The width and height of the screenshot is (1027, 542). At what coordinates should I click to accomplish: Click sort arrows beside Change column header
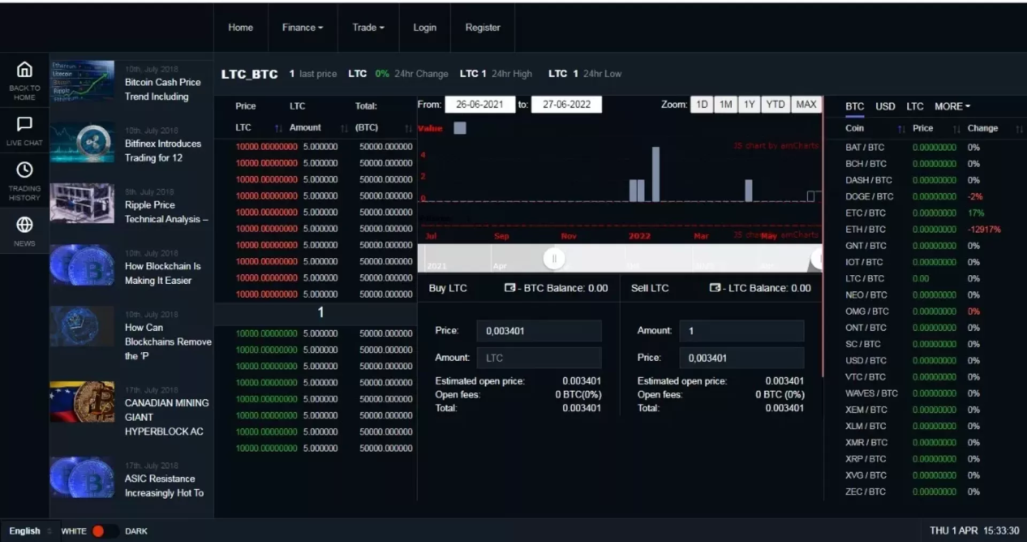pyautogui.click(x=1019, y=129)
